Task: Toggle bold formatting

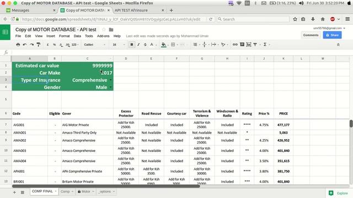Action: pos(132,45)
